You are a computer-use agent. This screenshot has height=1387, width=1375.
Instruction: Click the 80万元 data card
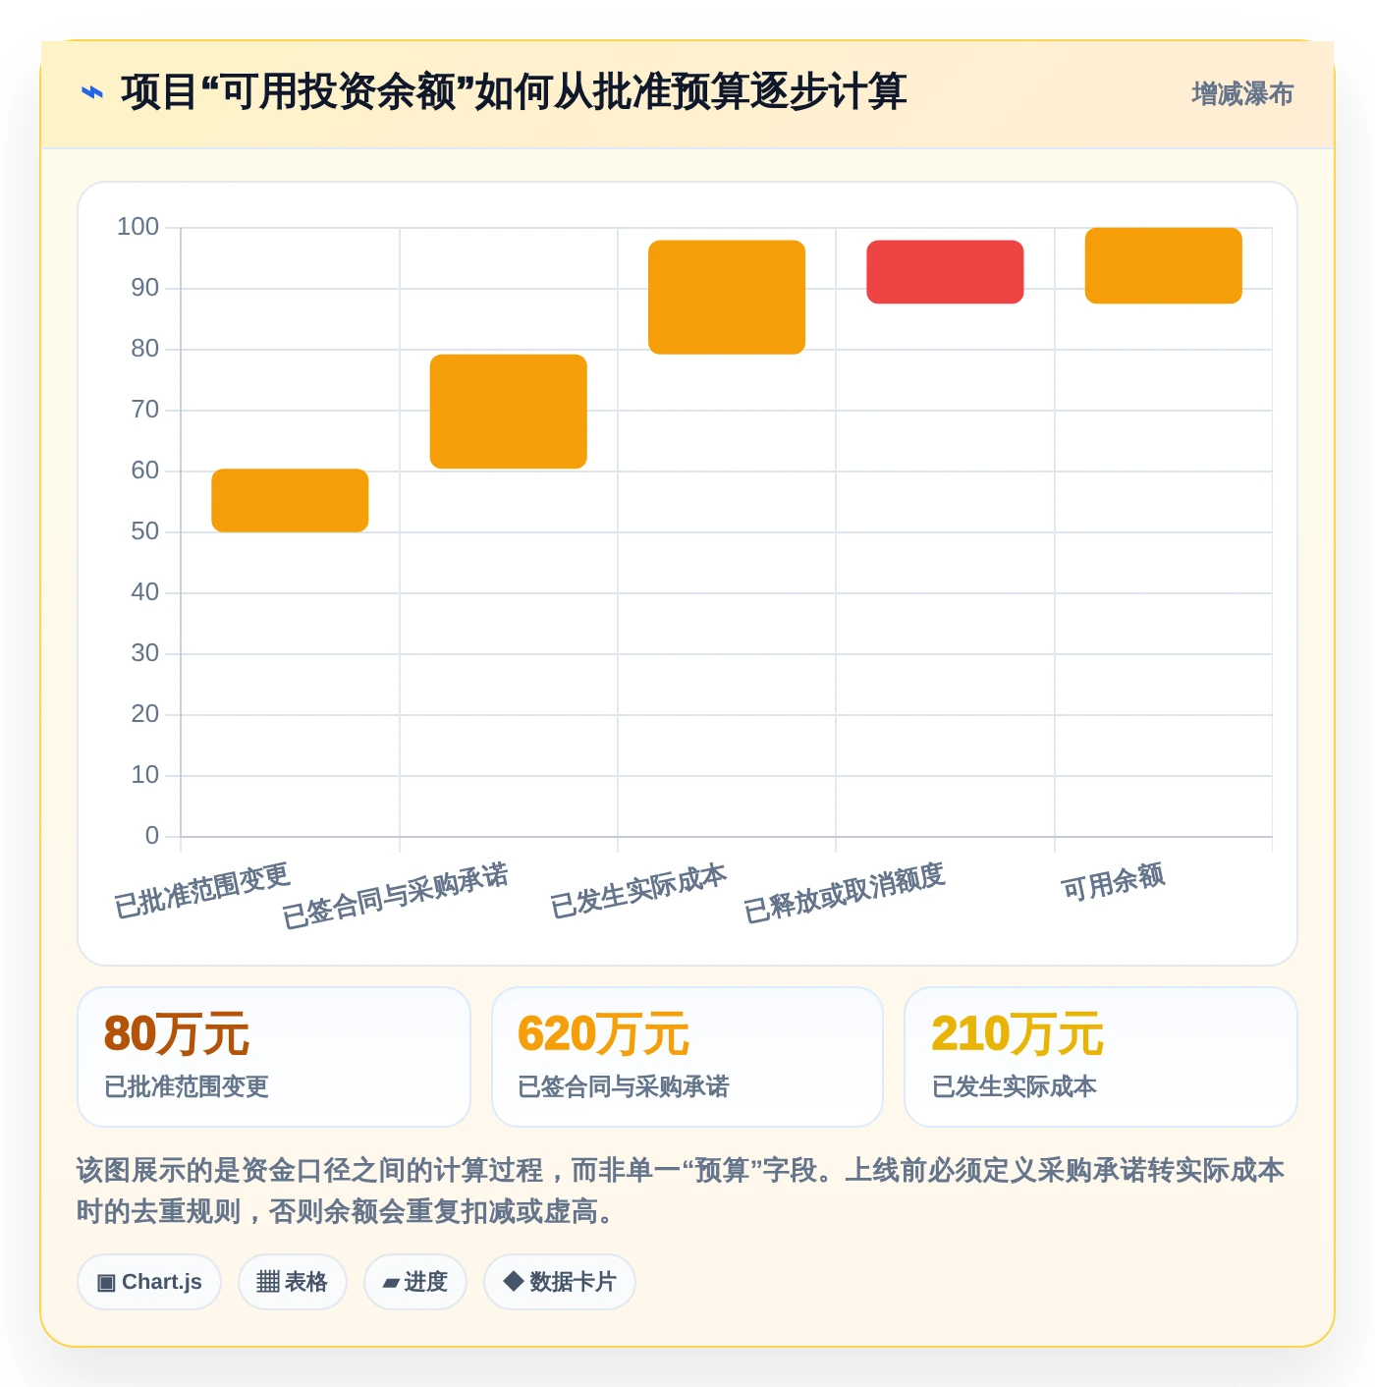tap(274, 1057)
